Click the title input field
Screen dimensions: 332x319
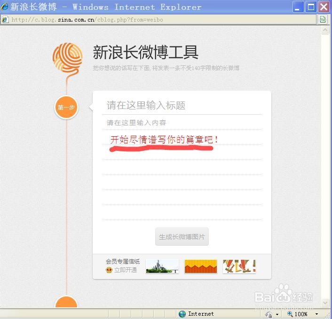[x=182, y=105]
